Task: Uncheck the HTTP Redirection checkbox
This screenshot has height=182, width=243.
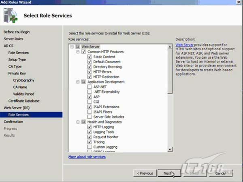Action: point(90,77)
